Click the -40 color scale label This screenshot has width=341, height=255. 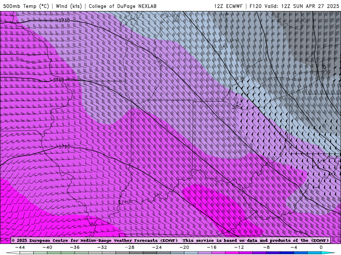pyautogui.click(x=47, y=247)
